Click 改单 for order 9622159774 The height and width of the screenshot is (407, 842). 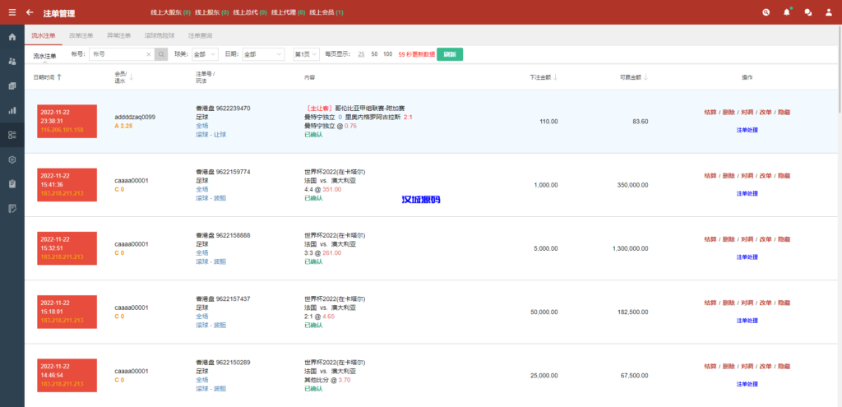766,176
